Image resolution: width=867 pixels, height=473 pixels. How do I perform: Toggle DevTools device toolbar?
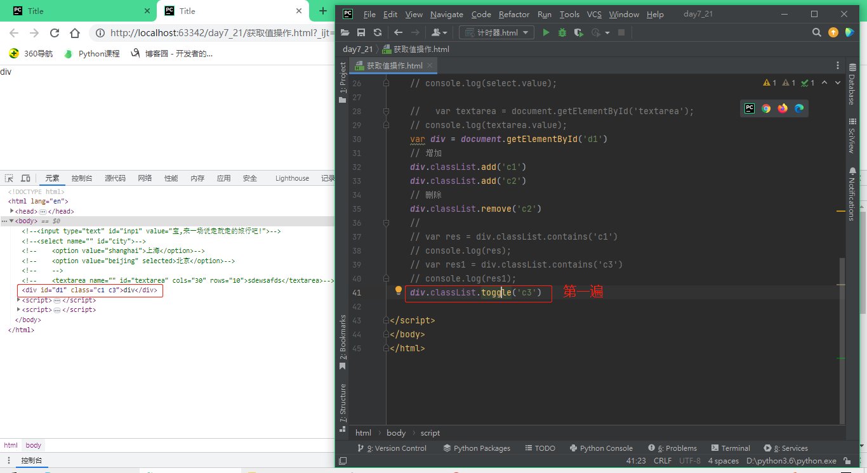click(25, 179)
